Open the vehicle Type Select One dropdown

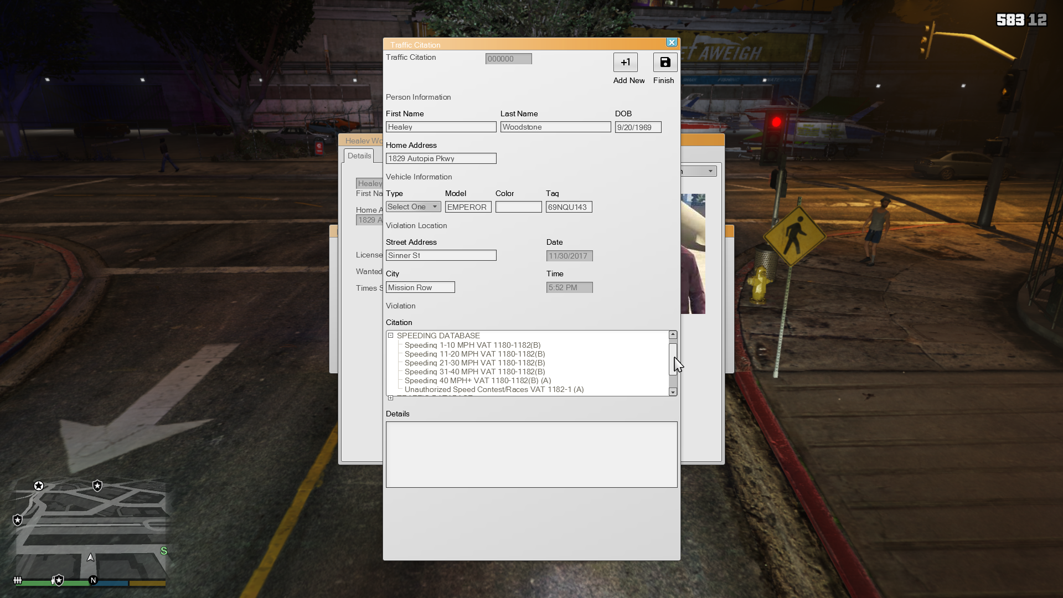click(x=413, y=207)
